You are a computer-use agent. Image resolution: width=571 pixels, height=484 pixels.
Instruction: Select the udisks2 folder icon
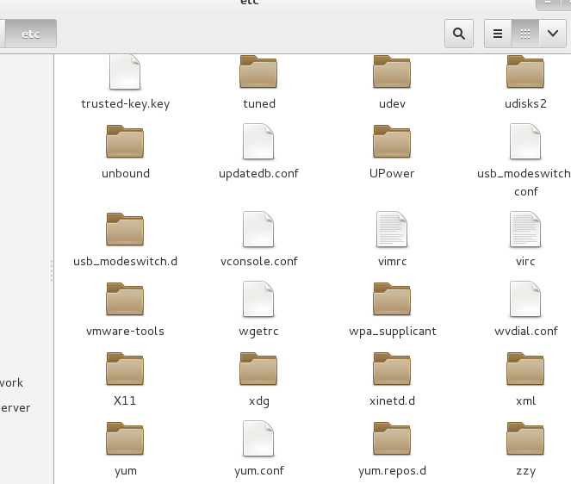(x=525, y=71)
